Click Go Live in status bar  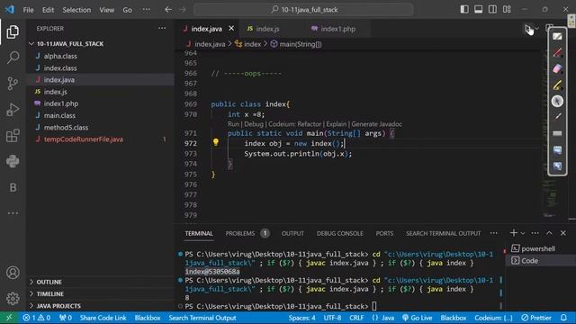click(x=417, y=318)
